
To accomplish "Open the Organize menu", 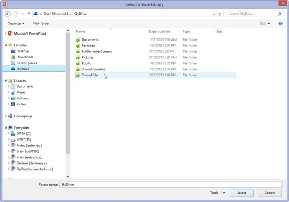I will coord(16,23).
